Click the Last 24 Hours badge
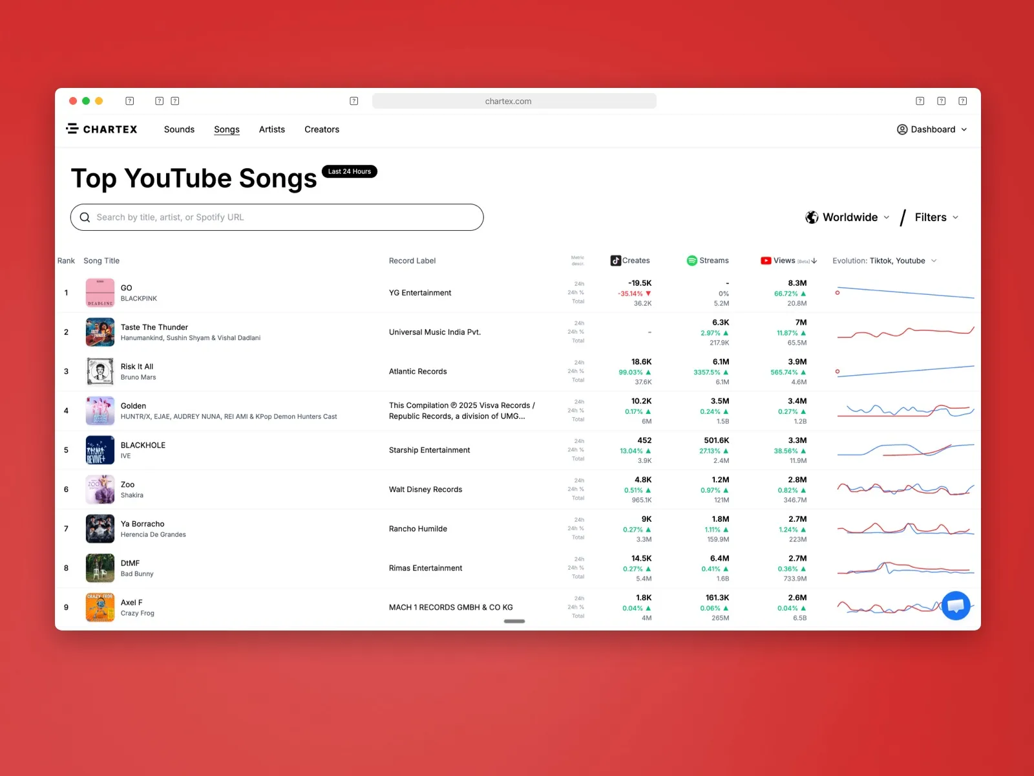The height and width of the screenshot is (776, 1034). point(349,171)
